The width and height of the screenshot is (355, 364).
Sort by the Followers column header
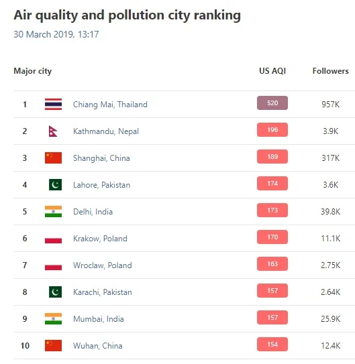click(330, 71)
